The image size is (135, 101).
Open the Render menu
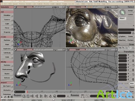65,4
